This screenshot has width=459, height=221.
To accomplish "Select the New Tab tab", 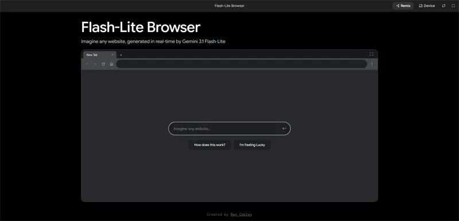I will [x=99, y=55].
